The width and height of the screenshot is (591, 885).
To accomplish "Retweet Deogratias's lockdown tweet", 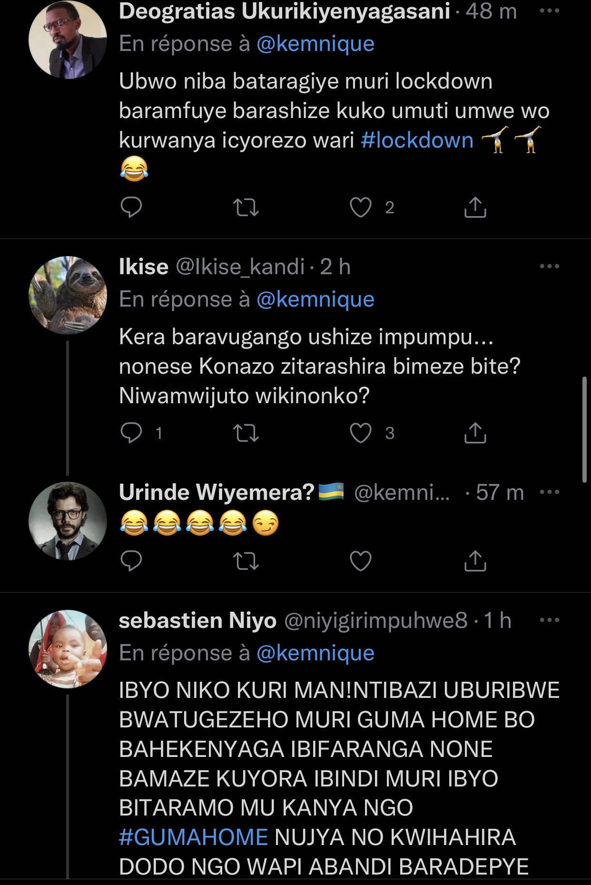I will pos(246,208).
